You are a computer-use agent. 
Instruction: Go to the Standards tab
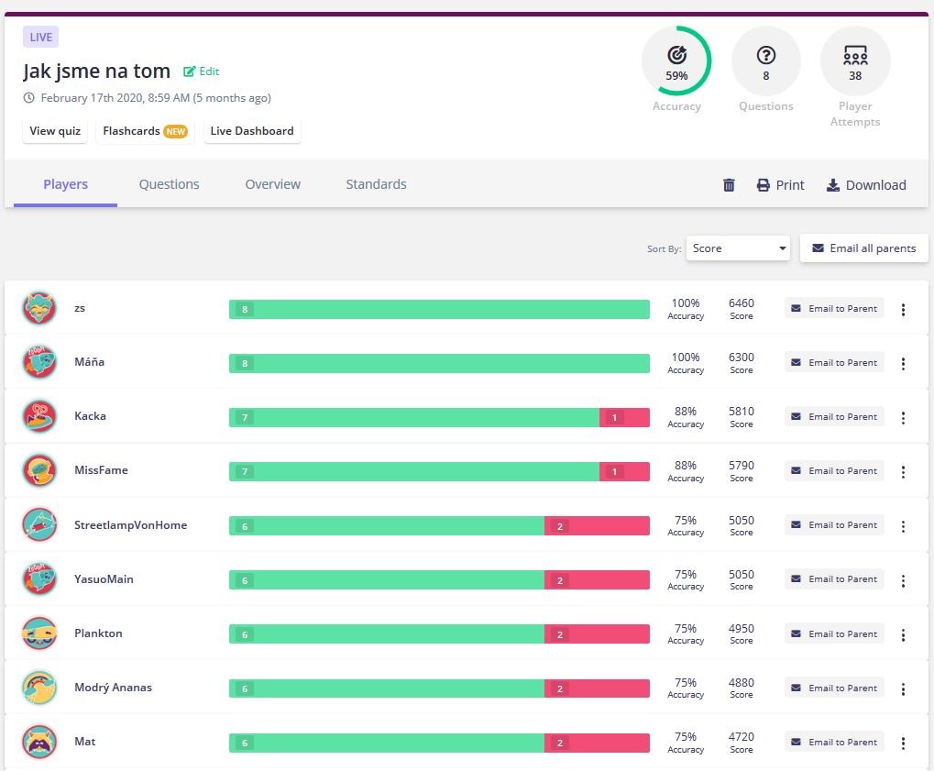(x=376, y=184)
